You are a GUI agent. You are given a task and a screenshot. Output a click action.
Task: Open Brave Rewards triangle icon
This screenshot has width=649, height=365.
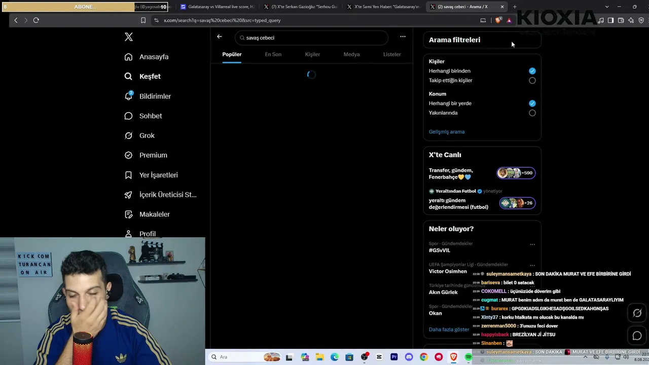coord(509,20)
